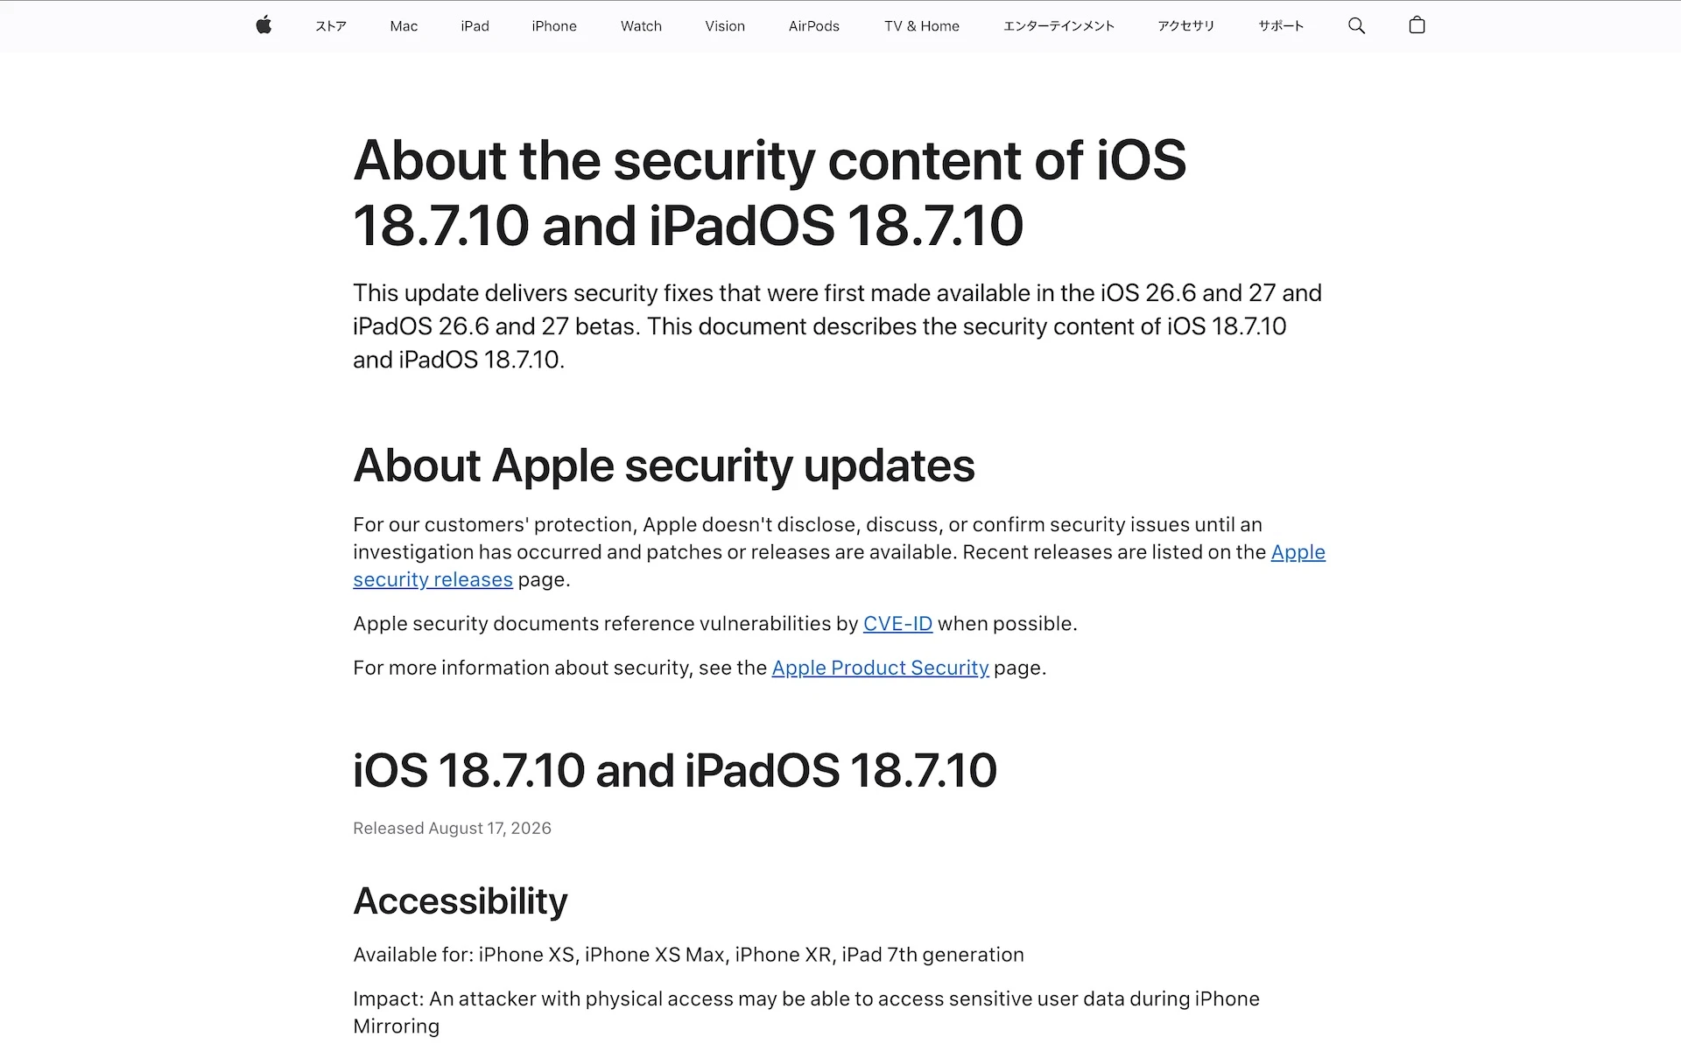Select Mac in the navigation bar

coord(404,26)
